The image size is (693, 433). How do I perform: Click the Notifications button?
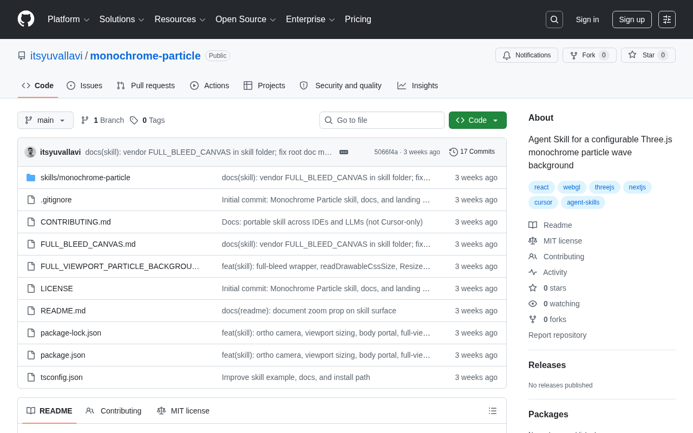tap(527, 55)
